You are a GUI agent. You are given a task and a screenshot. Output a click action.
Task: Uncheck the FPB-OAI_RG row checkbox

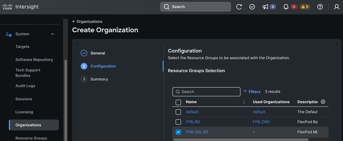(x=178, y=132)
